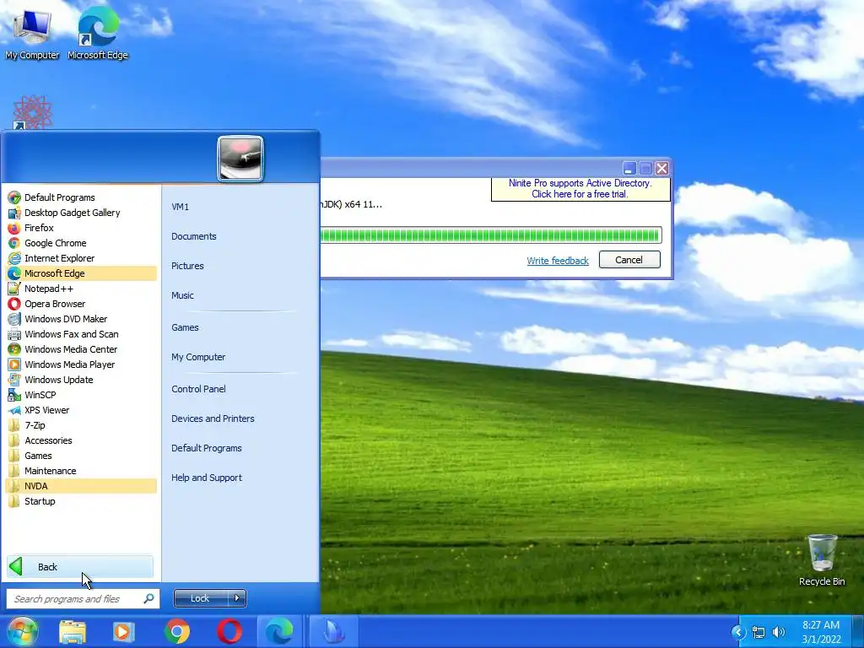The width and height of the screenshot is (864, 648).
Task: Go Back to the main Start menu
Action: (80, 567)
